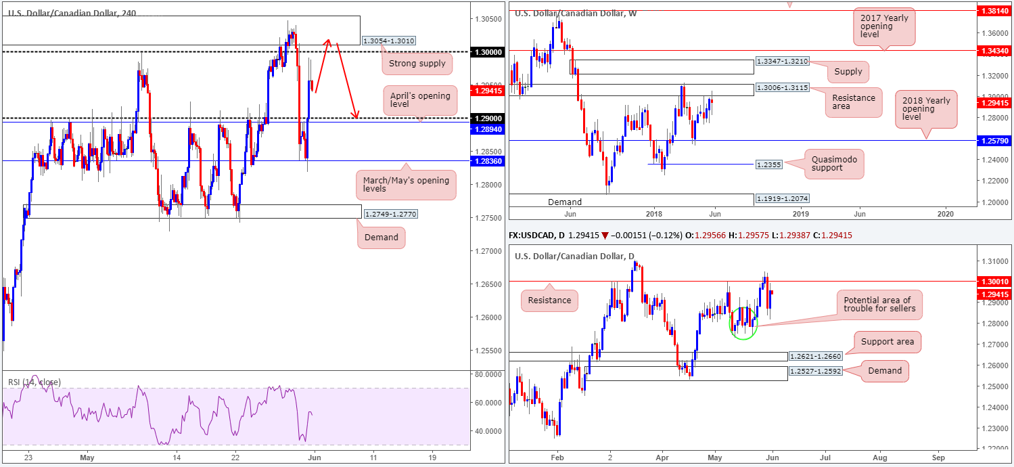Click the '1.2621-1.2660' support zone label

click(x=817, y=357)
